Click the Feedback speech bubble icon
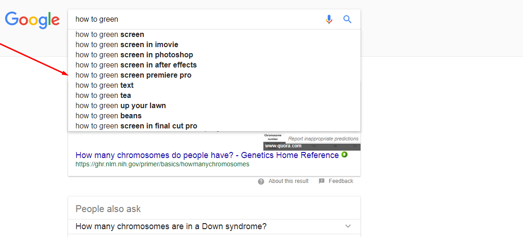The width and height of the screenshot is (523, 237). [322, 181]
